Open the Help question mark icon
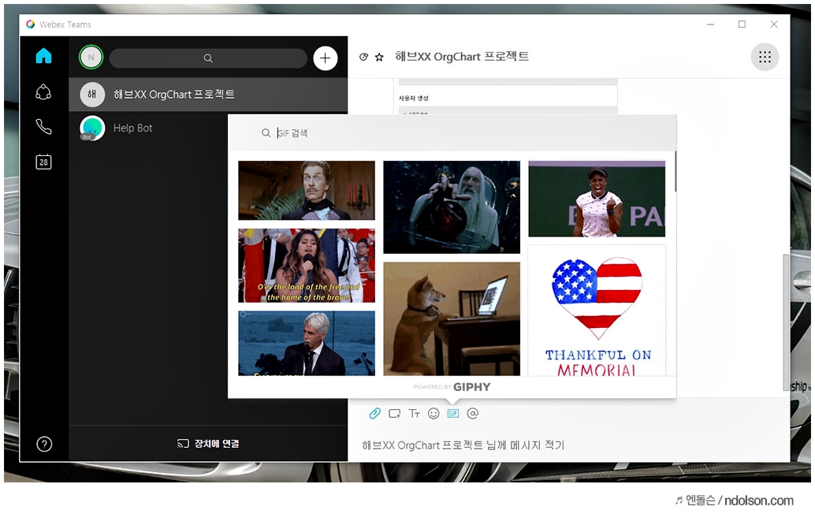Screen dimensions: 815x514 tap(44, 444)
